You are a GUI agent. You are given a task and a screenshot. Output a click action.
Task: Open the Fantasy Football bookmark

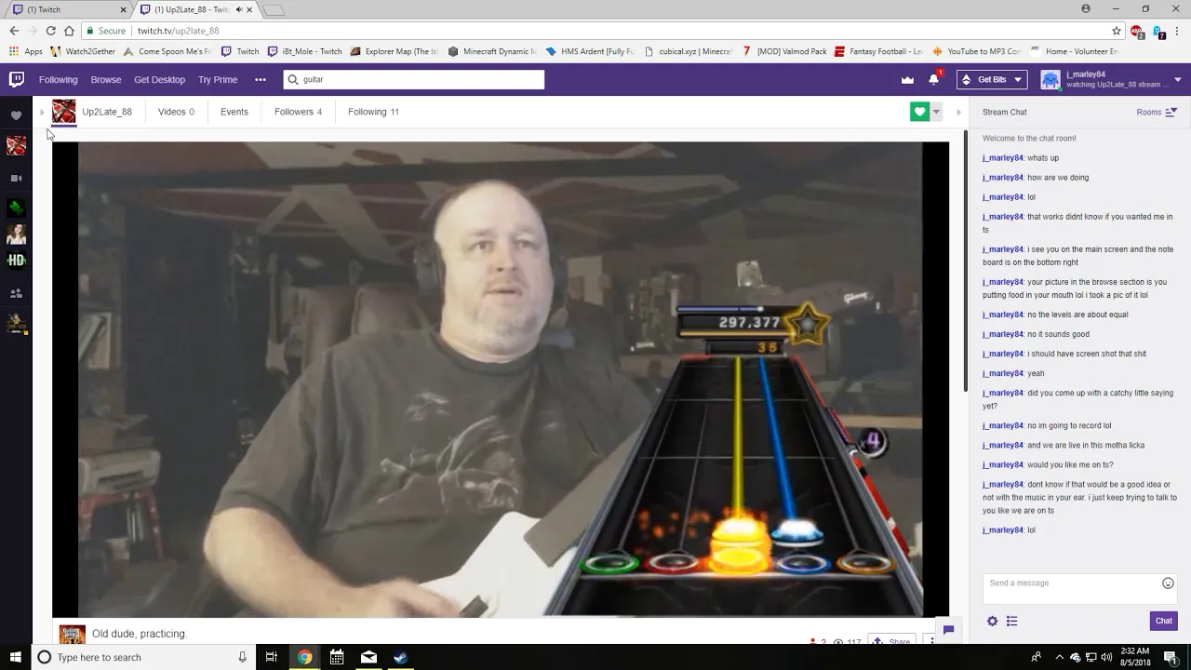click(x=879, y=52)
